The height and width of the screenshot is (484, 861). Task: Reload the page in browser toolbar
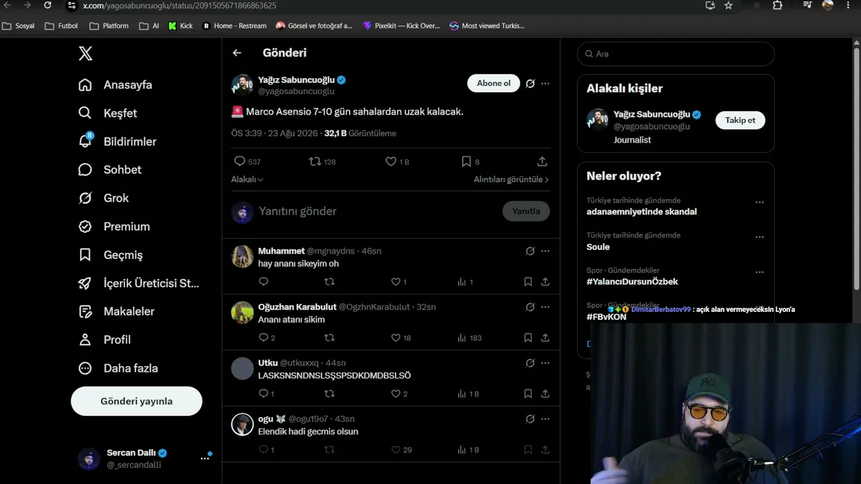coord(48,5)
